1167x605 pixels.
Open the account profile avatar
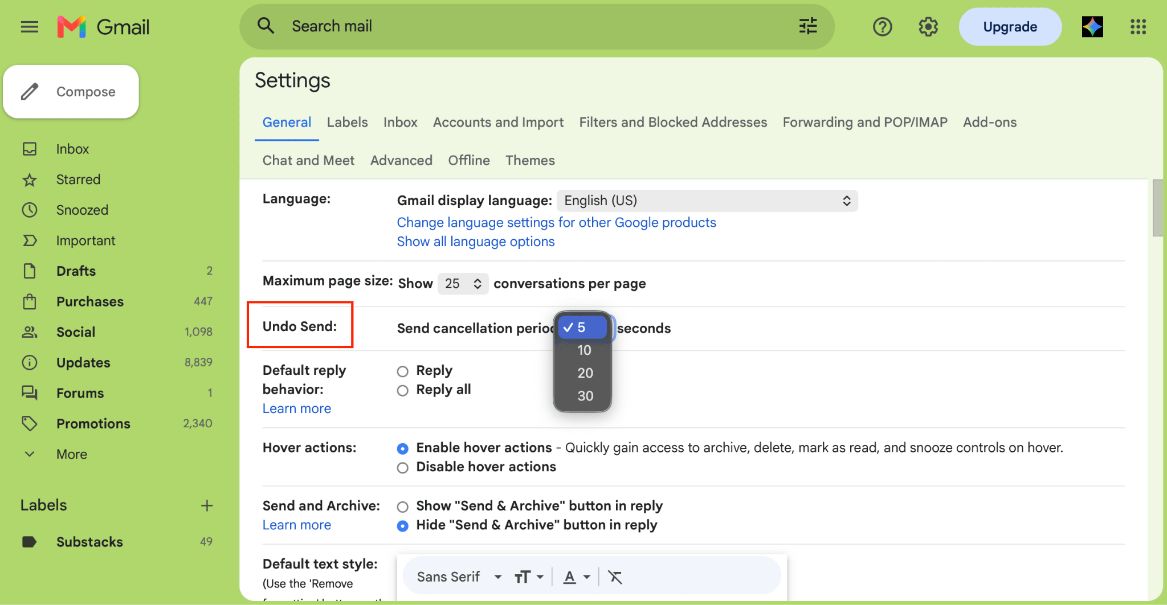tap(1092, 27)
